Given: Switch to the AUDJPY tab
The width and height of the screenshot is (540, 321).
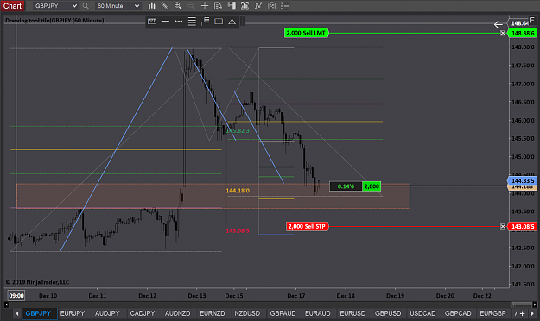Looking at the screenshot, I should click(107, 313).
